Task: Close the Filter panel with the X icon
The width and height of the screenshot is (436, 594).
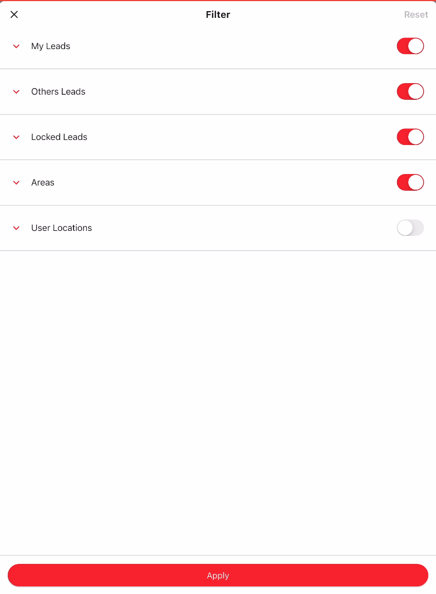Action: [x=14, y=15]
